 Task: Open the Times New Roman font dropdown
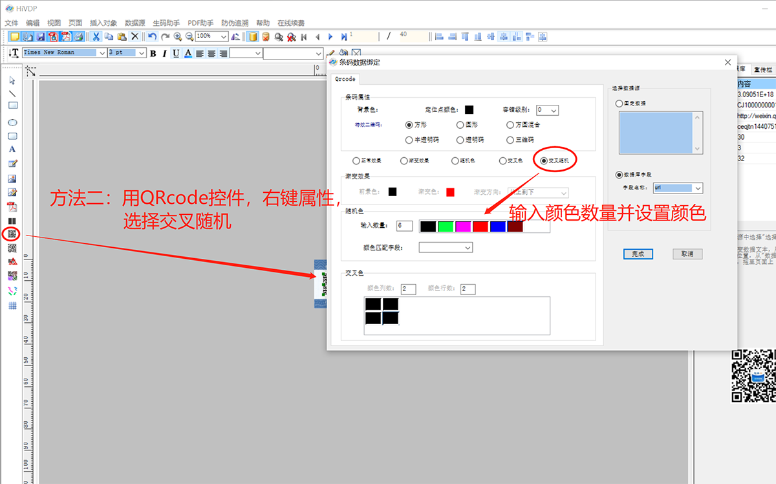[64, 53]
